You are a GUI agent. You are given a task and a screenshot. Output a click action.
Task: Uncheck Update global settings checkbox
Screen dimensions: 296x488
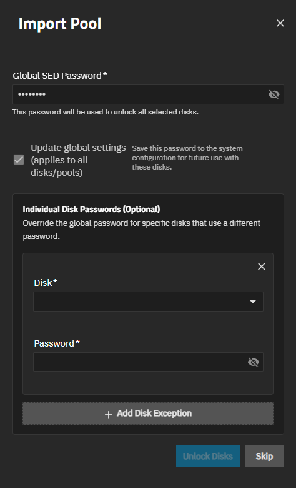pos(19,160)
